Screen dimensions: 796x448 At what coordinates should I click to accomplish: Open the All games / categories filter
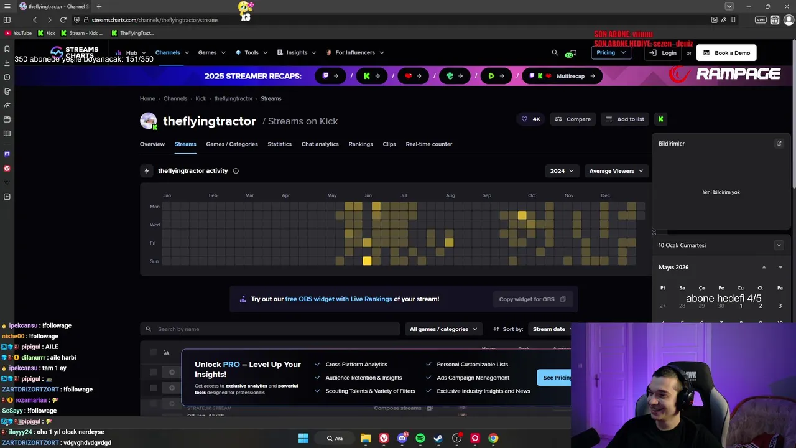pos(443,329)
